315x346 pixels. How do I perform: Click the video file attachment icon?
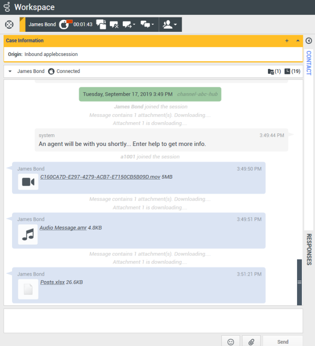point(28,182)
